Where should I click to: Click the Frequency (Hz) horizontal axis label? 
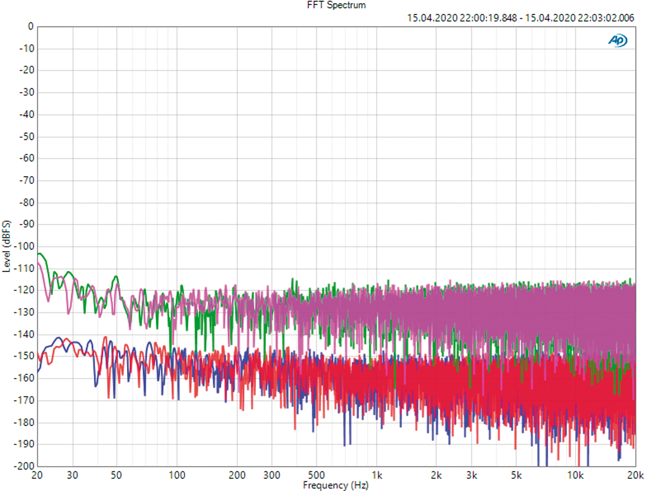point(335,485)
